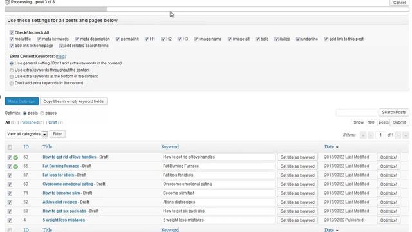Viewport: 412px width, 232px height.
Task: Click Mass Optimize button
Action: [22, 101]
